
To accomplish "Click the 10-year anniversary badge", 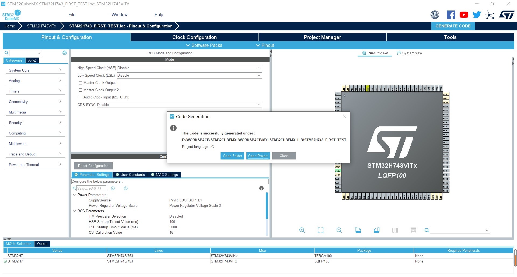I will point(435,15).
